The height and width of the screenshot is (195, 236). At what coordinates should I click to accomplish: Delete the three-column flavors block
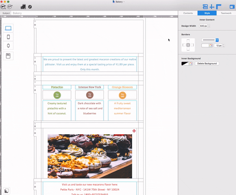pyautogui.click(x=35, y=86)
